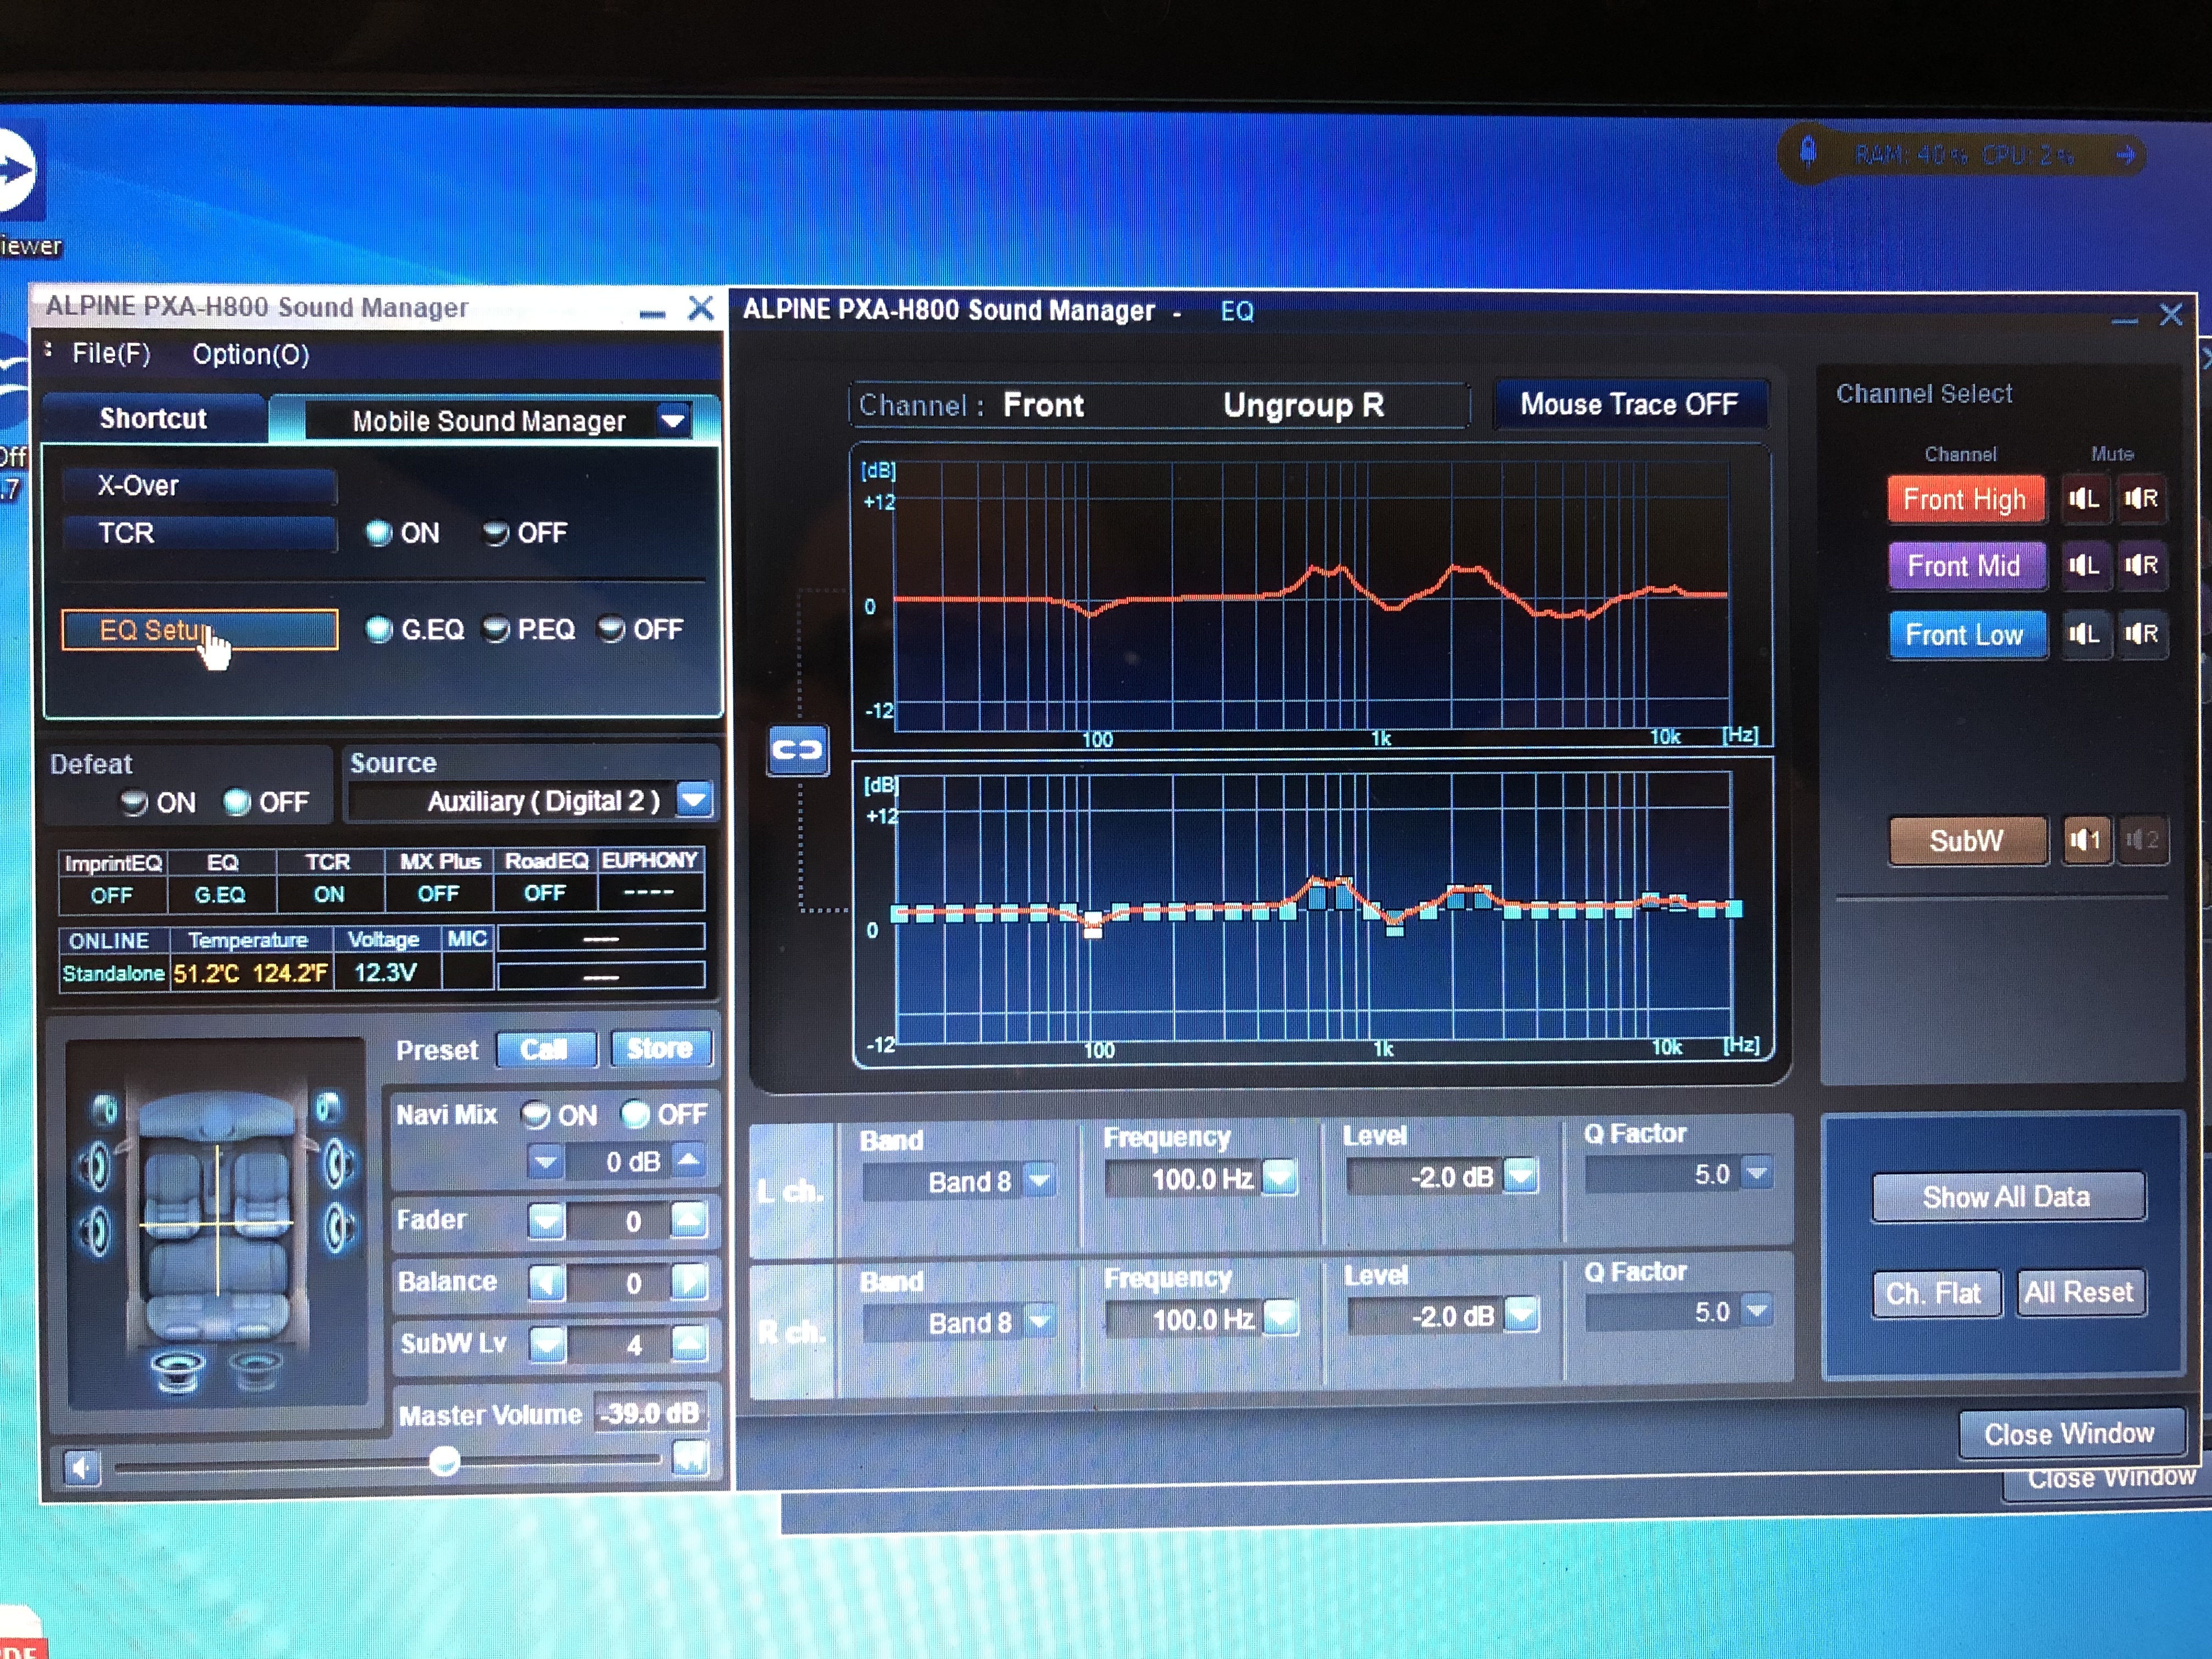Shift Balance to the right
The width and height of the screenshot is (2212, 1659).
[x=689, y=1282]
